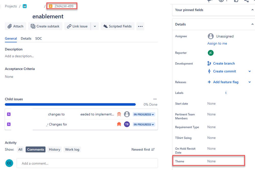Switch to the Details tab
This screenshot has height=170, width=255.
point(26,39)
